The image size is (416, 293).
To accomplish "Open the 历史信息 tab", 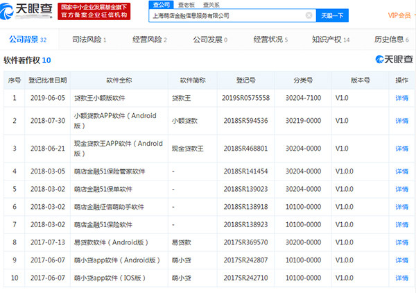I will pyautogui.click(x=391, y=40).
